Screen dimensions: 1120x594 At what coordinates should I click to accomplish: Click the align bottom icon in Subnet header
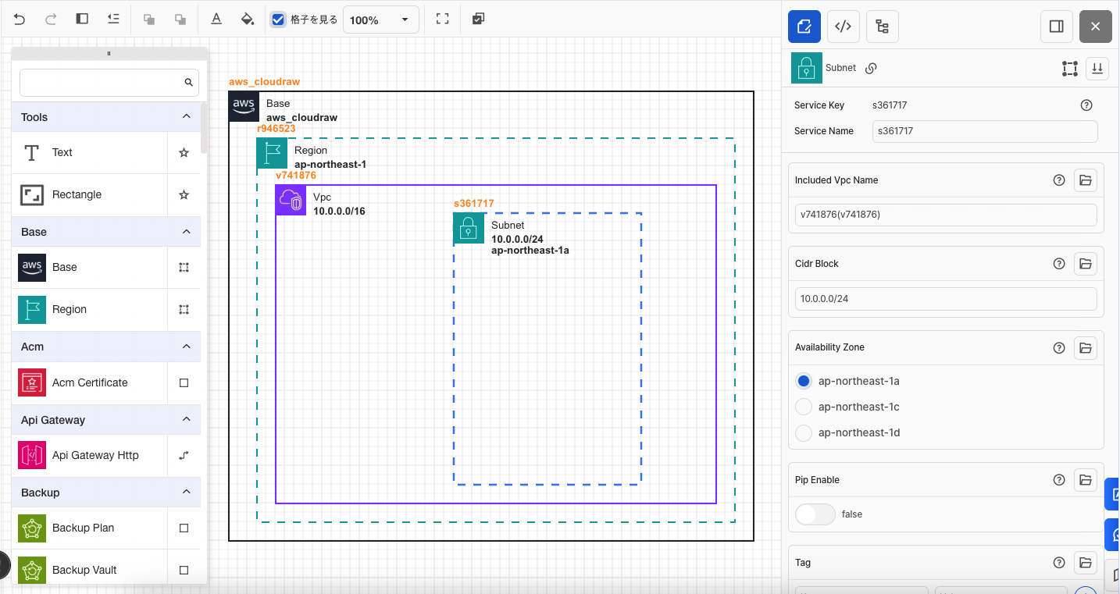pyautogui.click(x=1097, y=69)
